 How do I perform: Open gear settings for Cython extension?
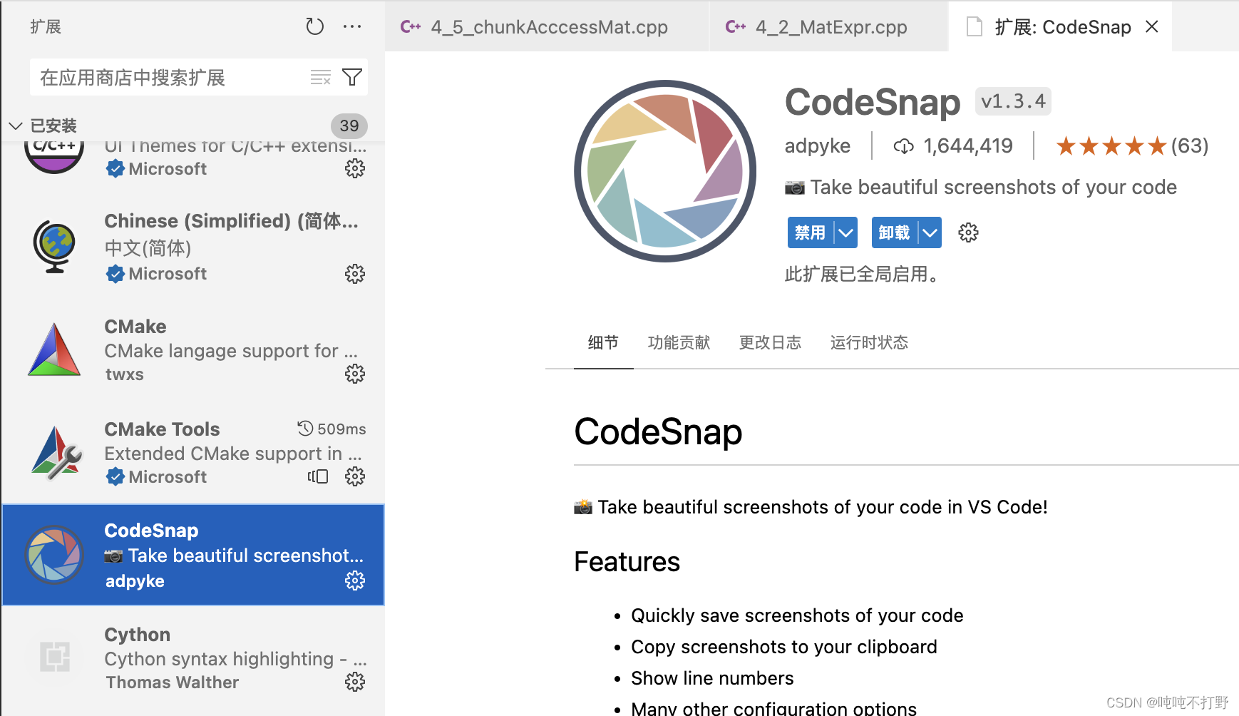point(355,682)
